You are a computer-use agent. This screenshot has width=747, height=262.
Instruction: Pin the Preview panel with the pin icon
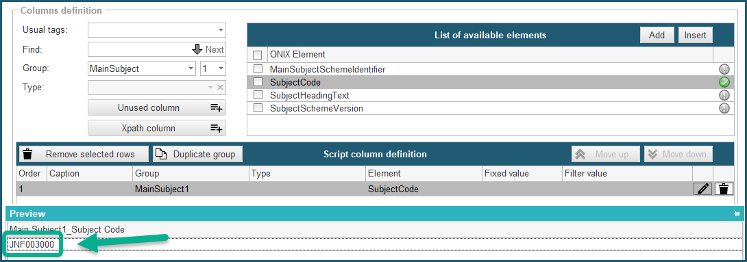[x=737, y=214]
